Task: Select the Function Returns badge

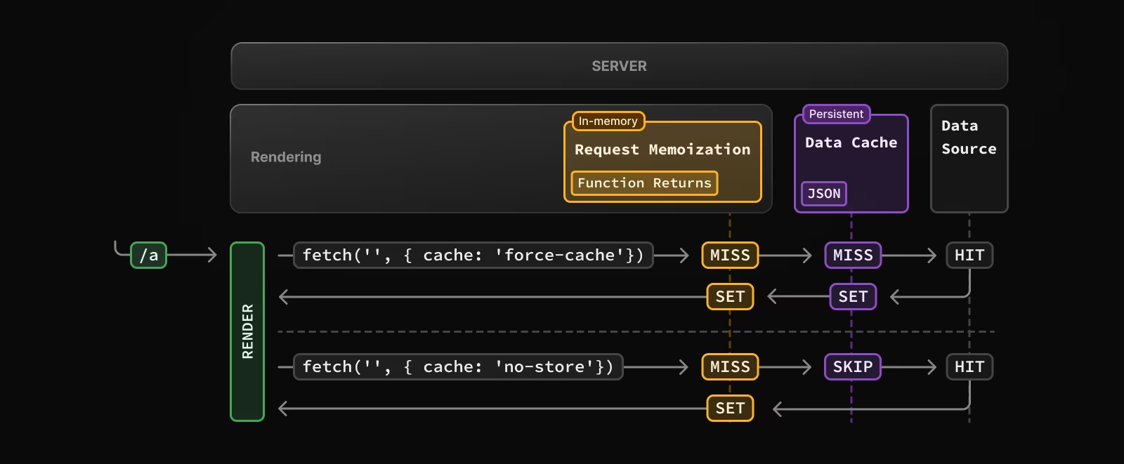Action: [644, 183]
